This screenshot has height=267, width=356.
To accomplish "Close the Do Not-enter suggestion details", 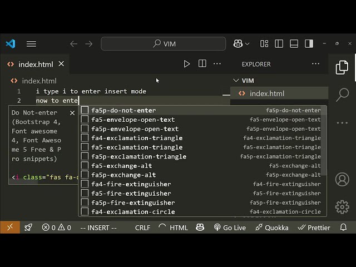I will [72, 113].
